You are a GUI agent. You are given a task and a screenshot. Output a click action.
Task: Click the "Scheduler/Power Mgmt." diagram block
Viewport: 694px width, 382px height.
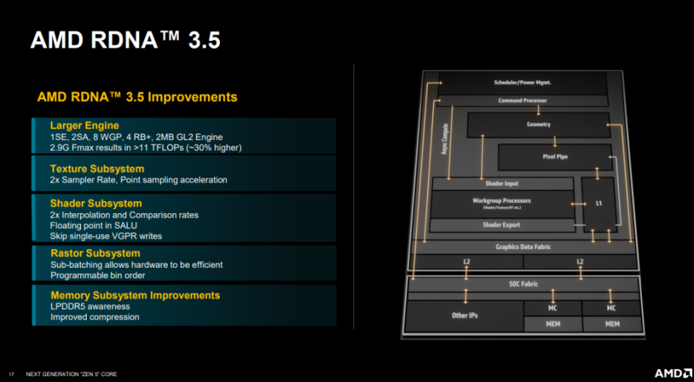point(522,82)
